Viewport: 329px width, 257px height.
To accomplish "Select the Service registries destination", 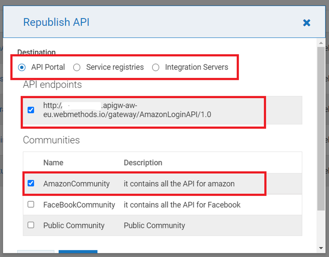I will pos(77,68).
